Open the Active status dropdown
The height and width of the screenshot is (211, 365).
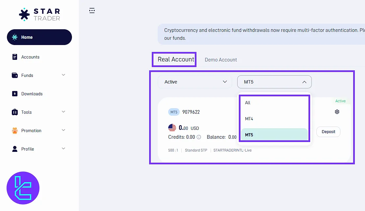point(195,82)
